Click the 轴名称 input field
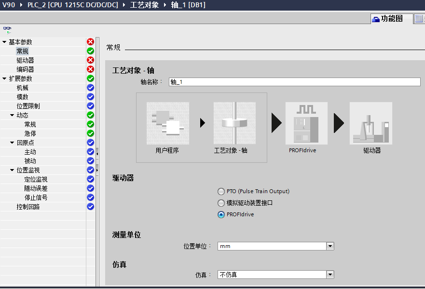 coord(294,82)
